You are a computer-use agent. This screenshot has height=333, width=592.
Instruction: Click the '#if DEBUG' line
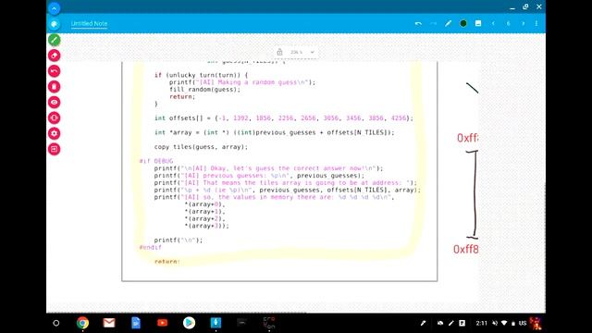(x=156, y=161)
